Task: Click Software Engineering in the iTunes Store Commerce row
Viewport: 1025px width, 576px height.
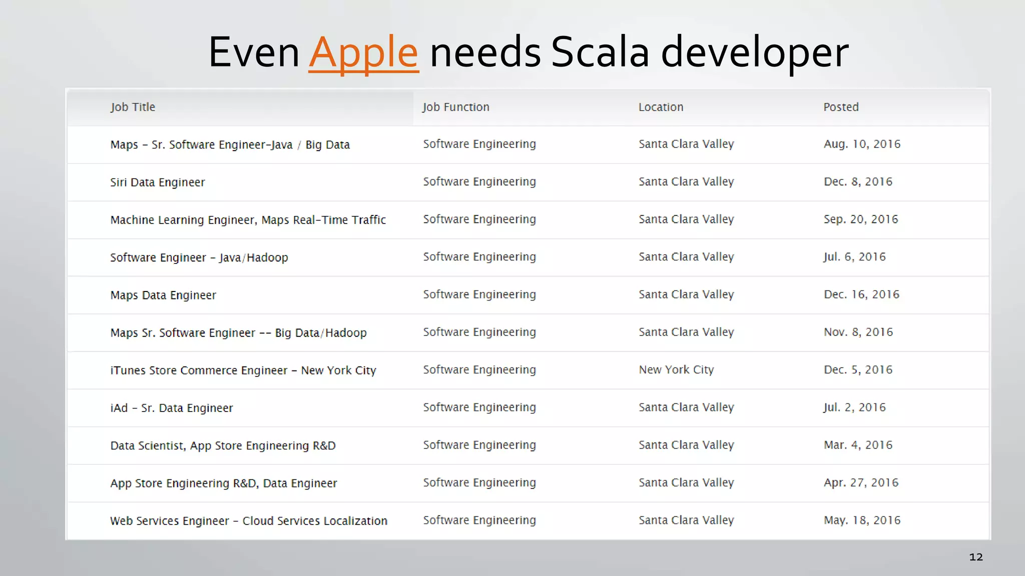Action: (479, 369)
